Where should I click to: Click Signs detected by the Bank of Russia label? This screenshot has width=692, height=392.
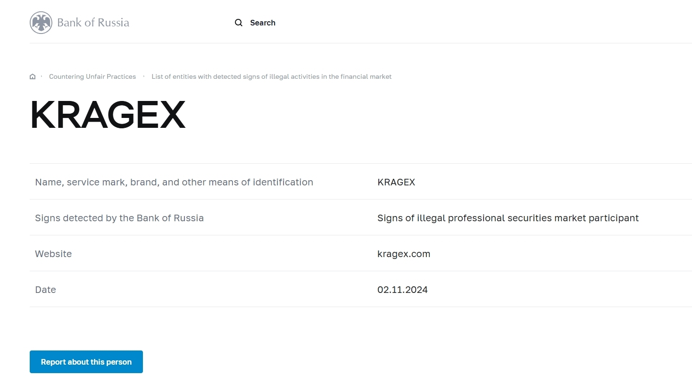pos(119,218)
